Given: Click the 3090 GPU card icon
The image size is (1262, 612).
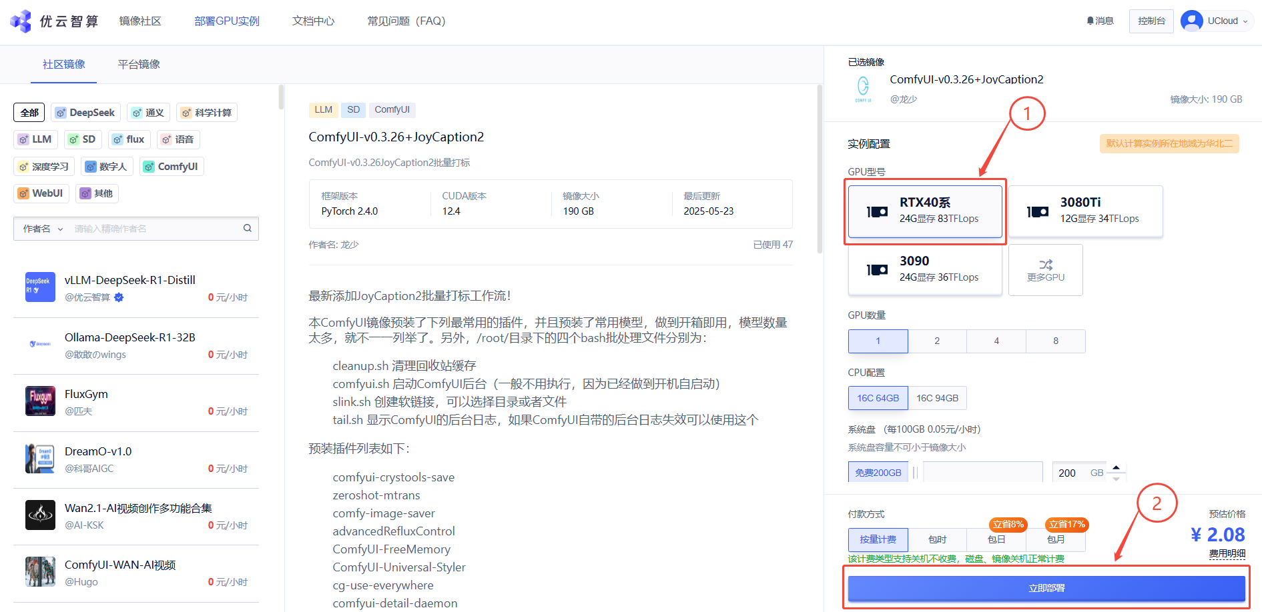Looking at the screenshot, I should [877, 270].
